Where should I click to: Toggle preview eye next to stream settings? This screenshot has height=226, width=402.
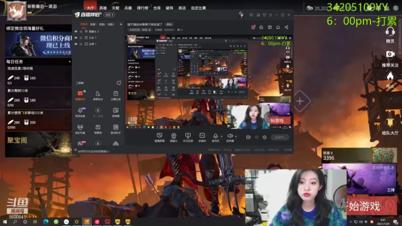tap(257, 137)
